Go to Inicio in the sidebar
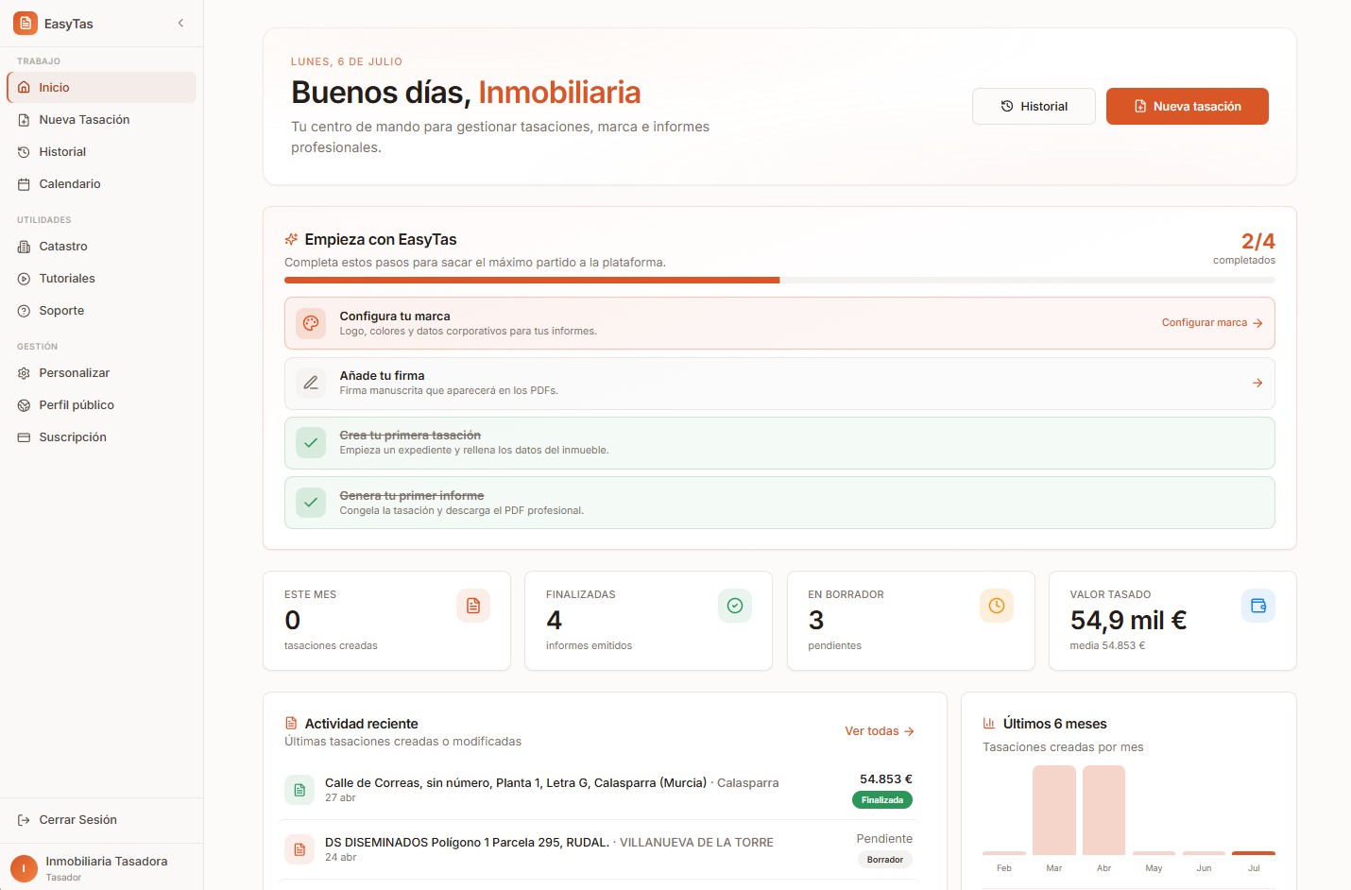Image resolution: width=1351 pixels, height=890 pixels. pos(102,88)
